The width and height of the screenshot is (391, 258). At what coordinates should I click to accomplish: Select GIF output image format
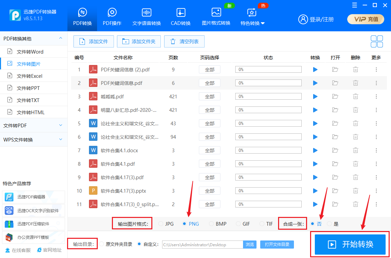(243, 224)
